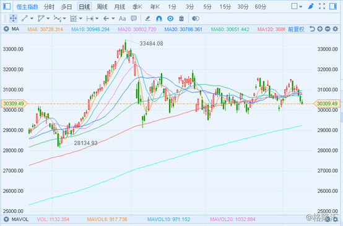Choose the 3分 interval
This screenshot has height=226, width=343.
pos(189,7)
